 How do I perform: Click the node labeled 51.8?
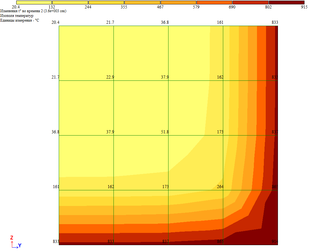pos(165,132)
